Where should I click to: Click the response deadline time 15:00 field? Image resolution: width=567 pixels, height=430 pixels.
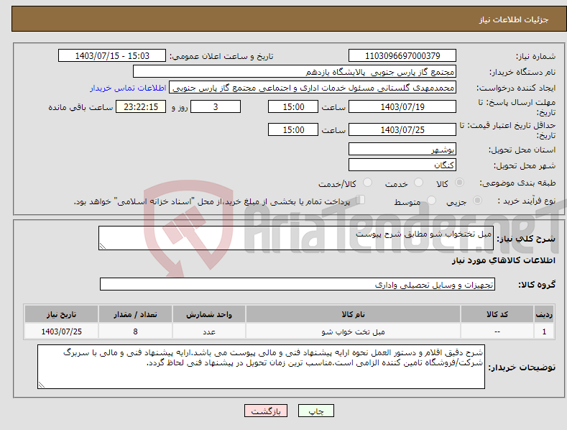pyautogui.click(x=293, y=106)
